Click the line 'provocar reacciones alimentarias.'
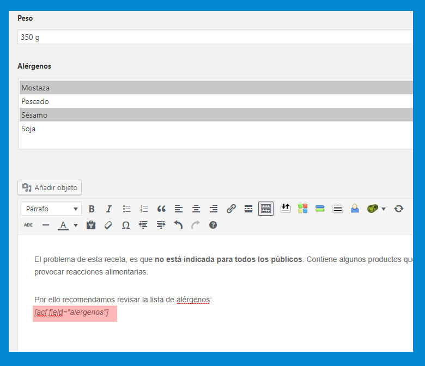This screenshot has height=366, width=425. tap(91, 272)
